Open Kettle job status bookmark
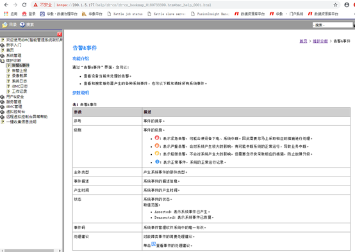355x252 pixels. click(x=125, y=14)
